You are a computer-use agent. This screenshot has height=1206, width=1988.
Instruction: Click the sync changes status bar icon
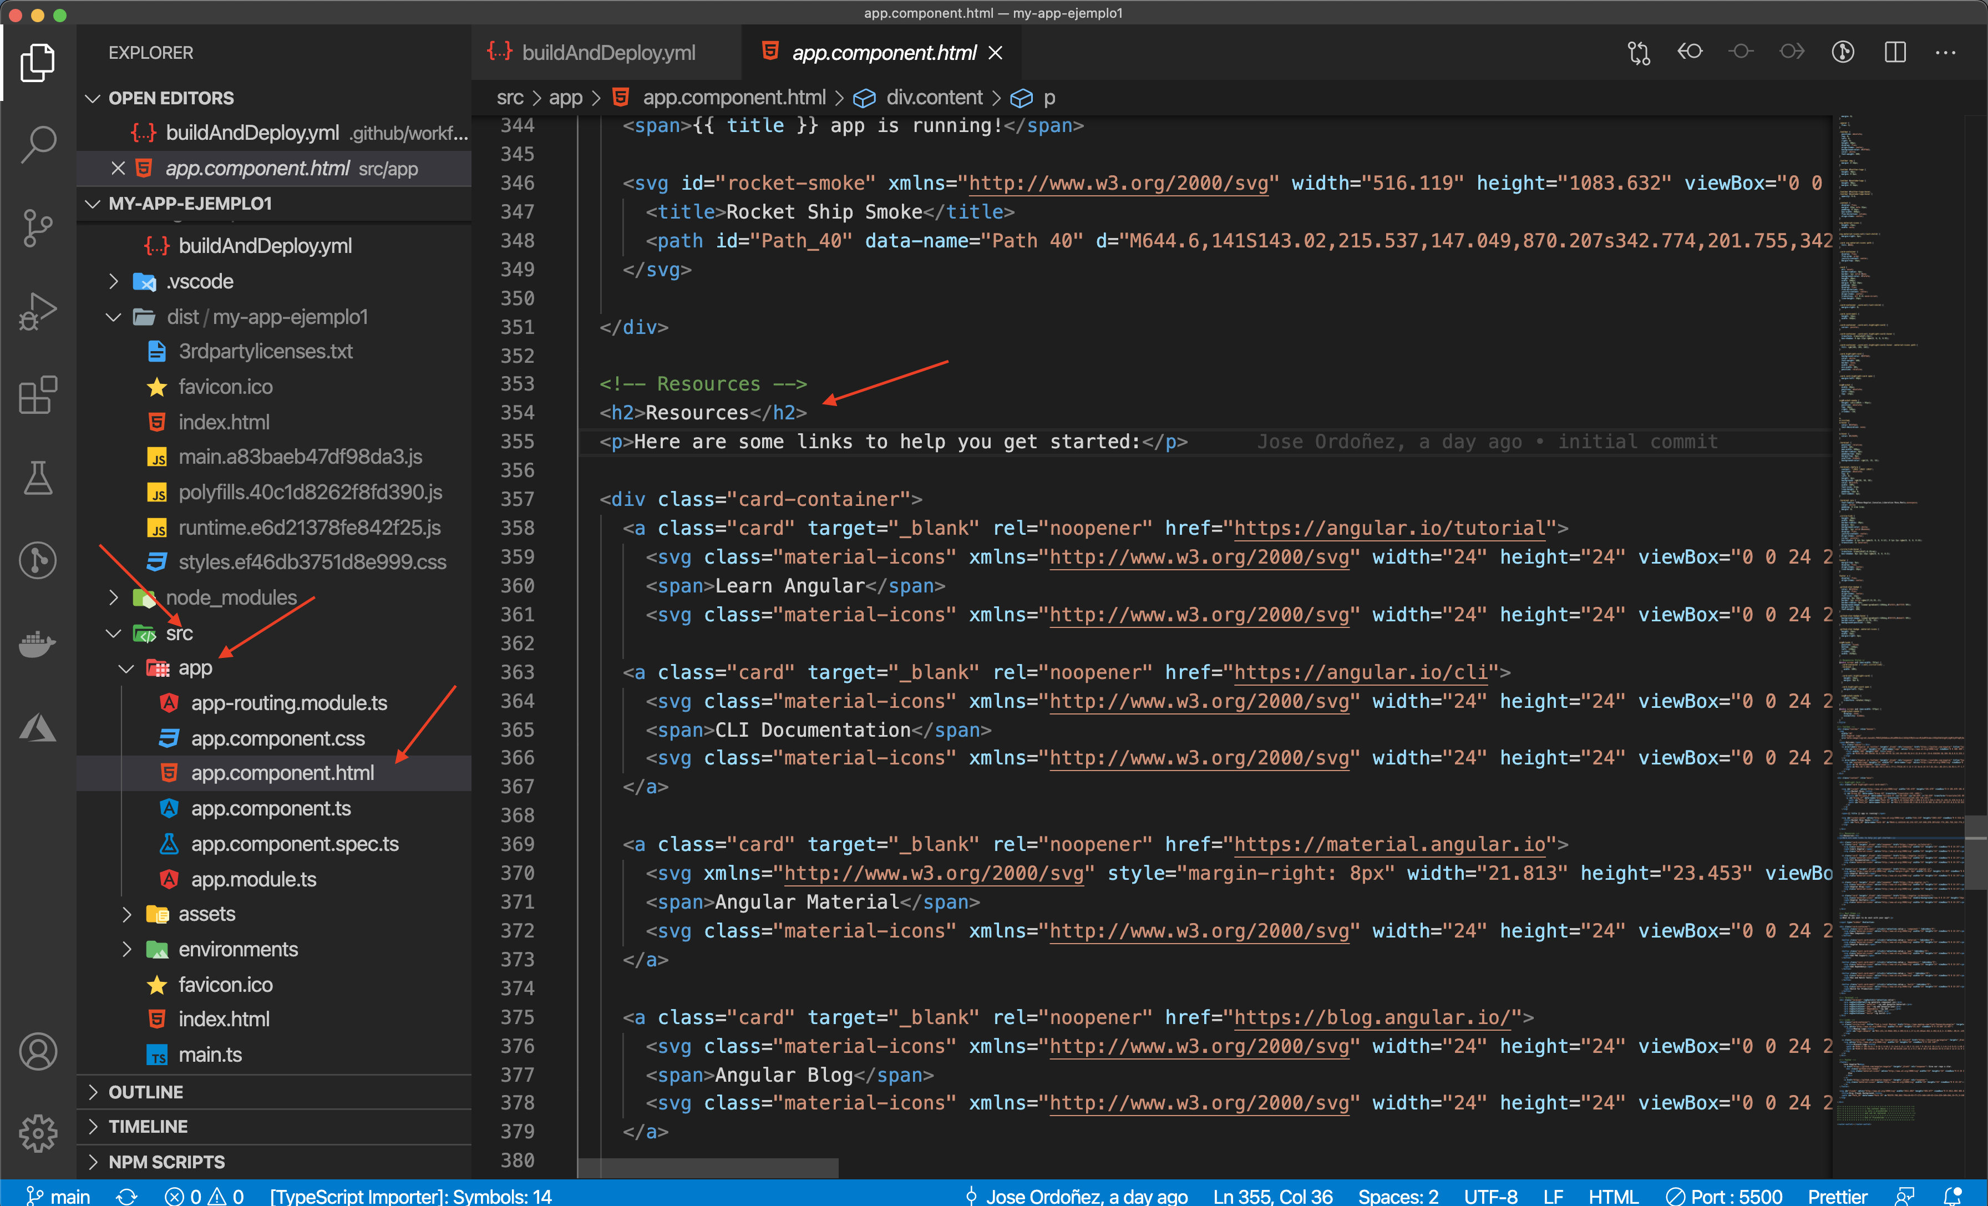pyautogui.click(x=126, y=1195)
